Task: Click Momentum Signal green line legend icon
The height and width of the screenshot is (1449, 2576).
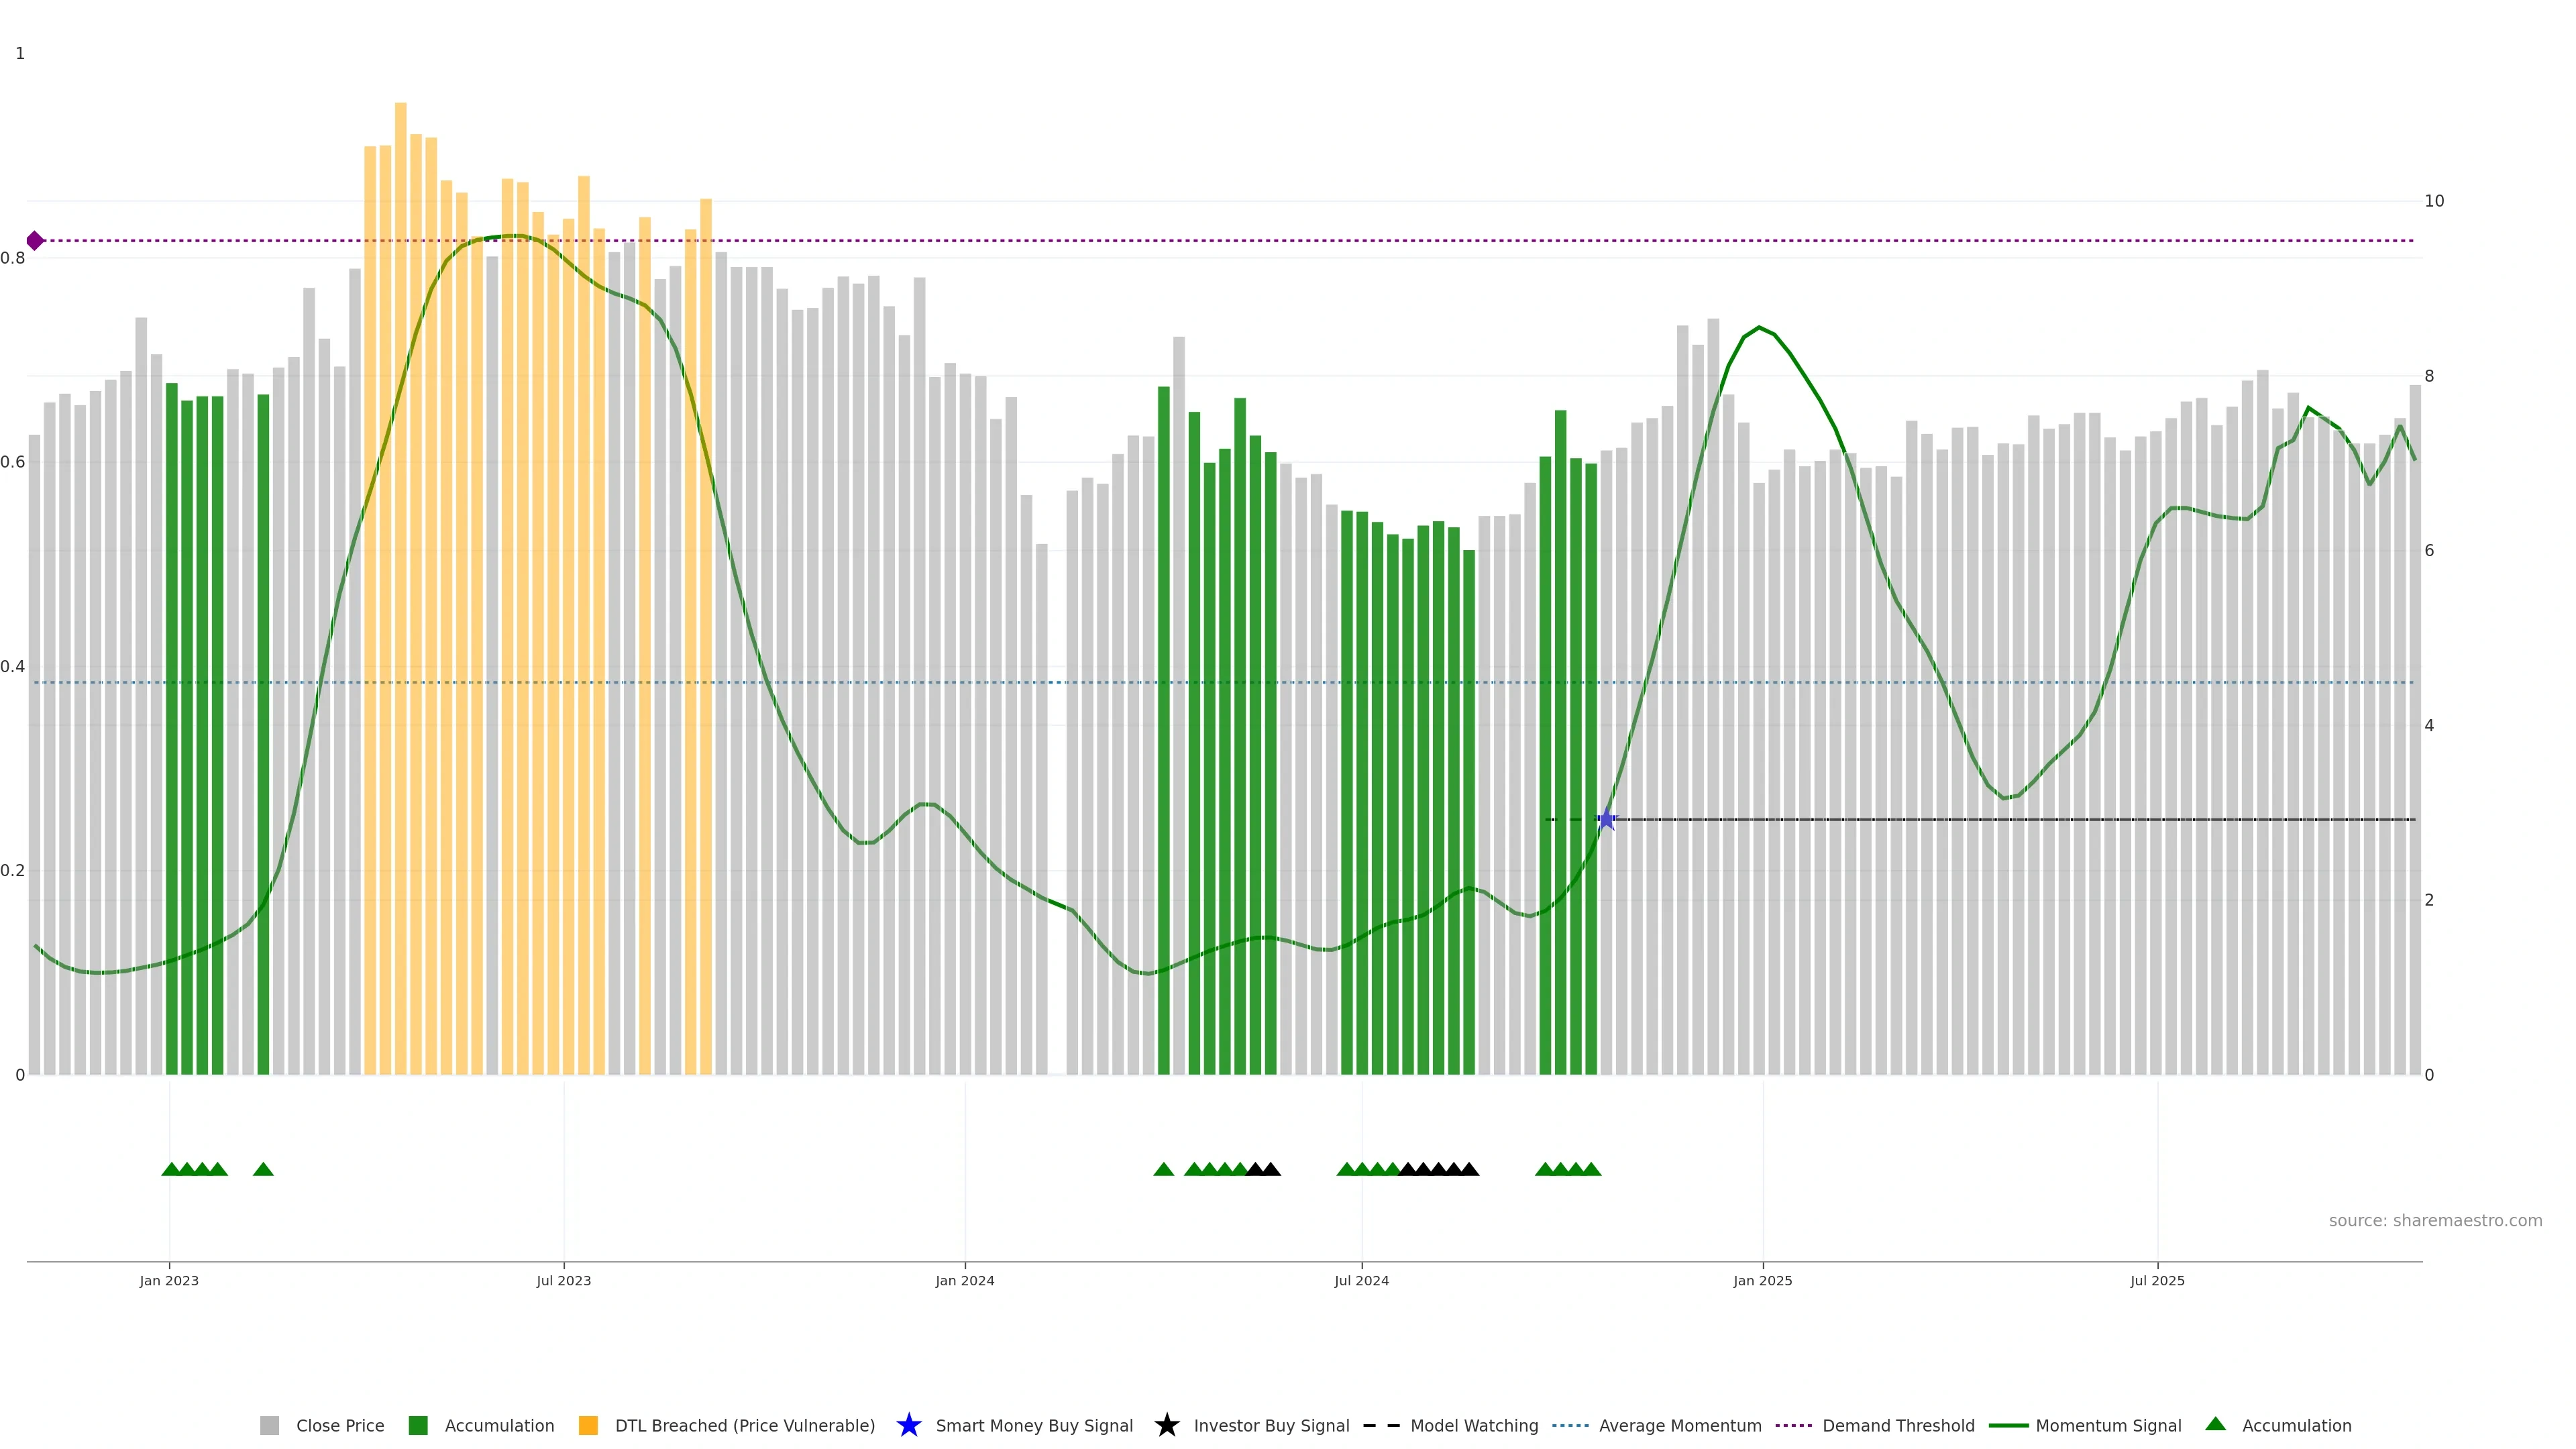Action: (2008, 1425)
